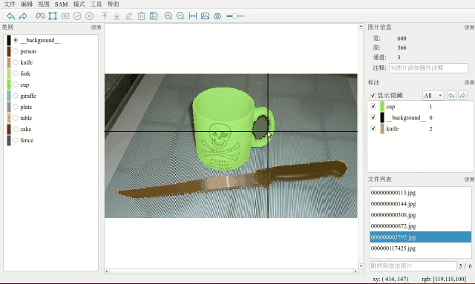The height and width of the screenshot is (284, 475).
Task: Open the 帮助 menu
Action: [x=114, y=4]
